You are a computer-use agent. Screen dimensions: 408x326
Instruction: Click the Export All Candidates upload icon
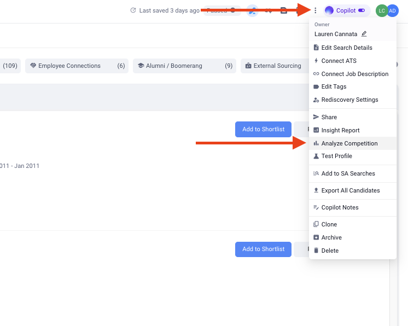(x=316, y=190)
